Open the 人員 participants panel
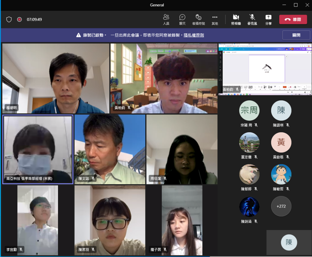The image size is (312, 257). [166, 20]
